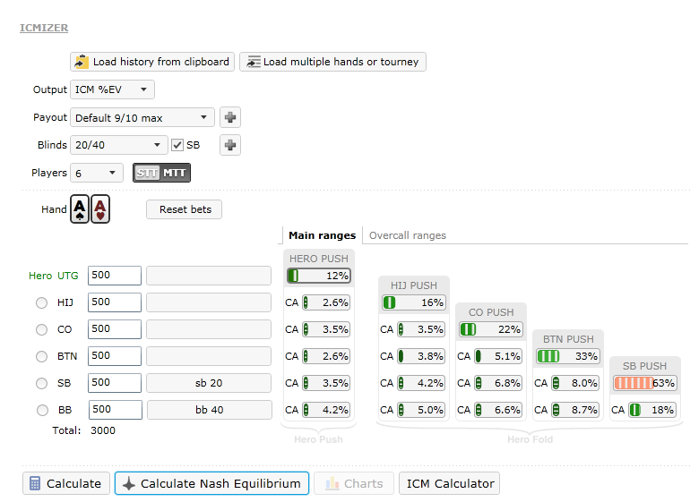Click Load history from clipboard button
The image size is (690, 502).
click(152, 62)
